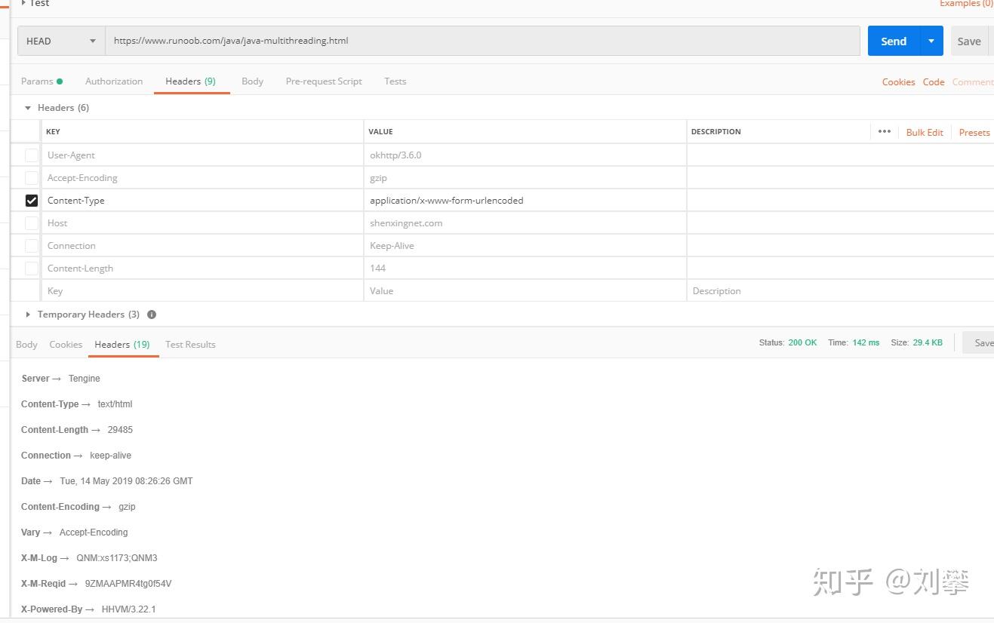Screen dimensions: 994x623
Task: Switch to response Cookies tab
Action: pos(66,345)
